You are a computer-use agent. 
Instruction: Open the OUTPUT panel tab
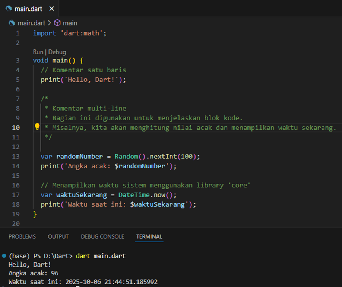click(58, 236)
